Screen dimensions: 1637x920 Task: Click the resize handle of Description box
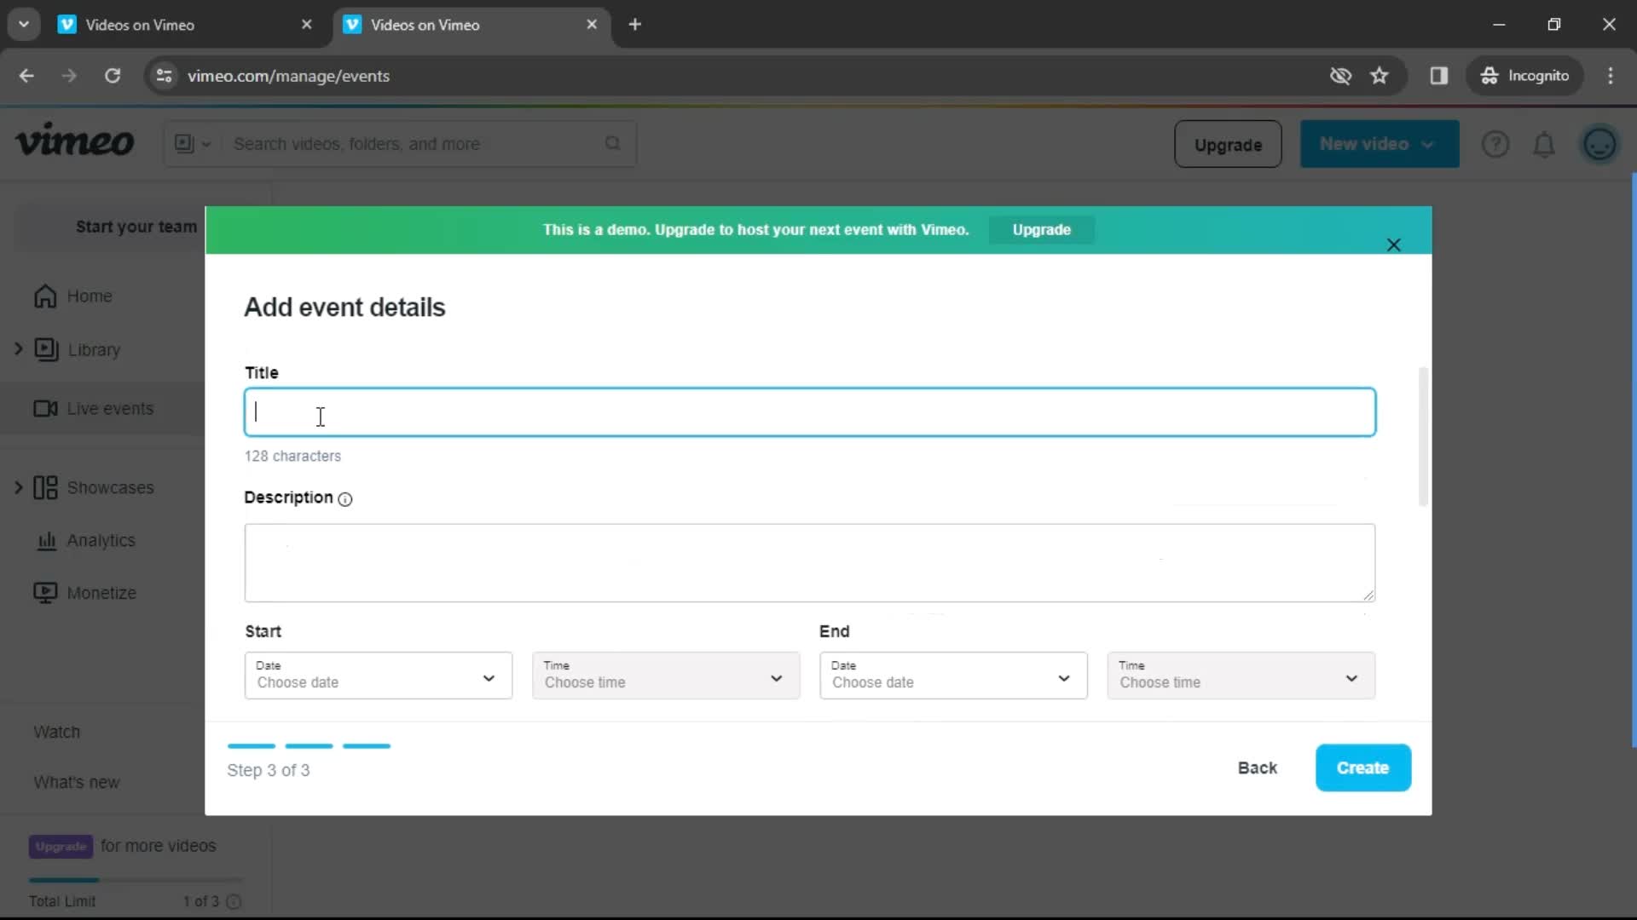[1368, 595]
